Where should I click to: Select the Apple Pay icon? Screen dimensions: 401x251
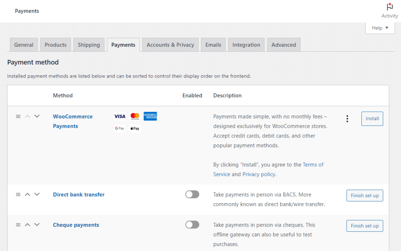(135, 128)
